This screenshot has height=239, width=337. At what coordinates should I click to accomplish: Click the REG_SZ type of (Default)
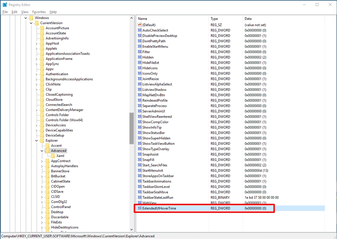[x=216, y=25]
